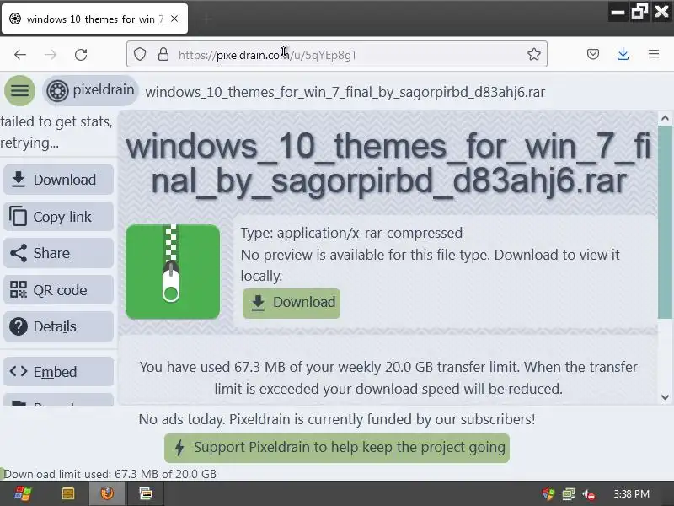
Task: Click the security shield tray icon
Action: [548, 494]
